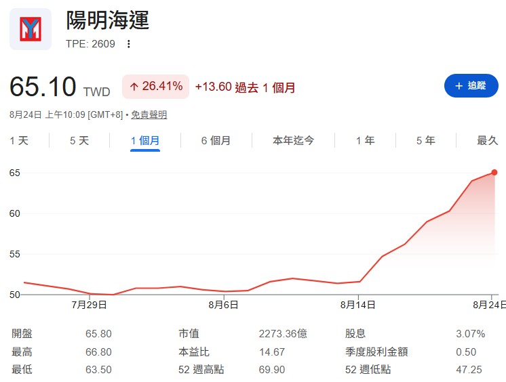506x382 pixels.
Task: Select the 1 個月 range tab
Action: click(145, 141)
